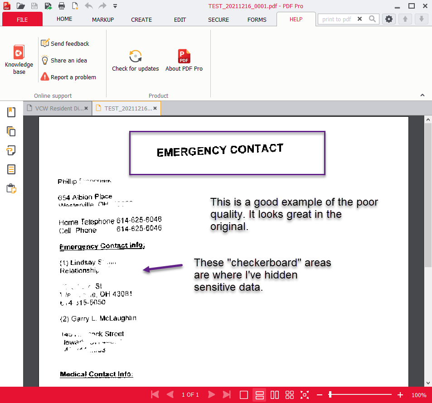Switch to the MARKUP ribbon tab

coord(103,19)
